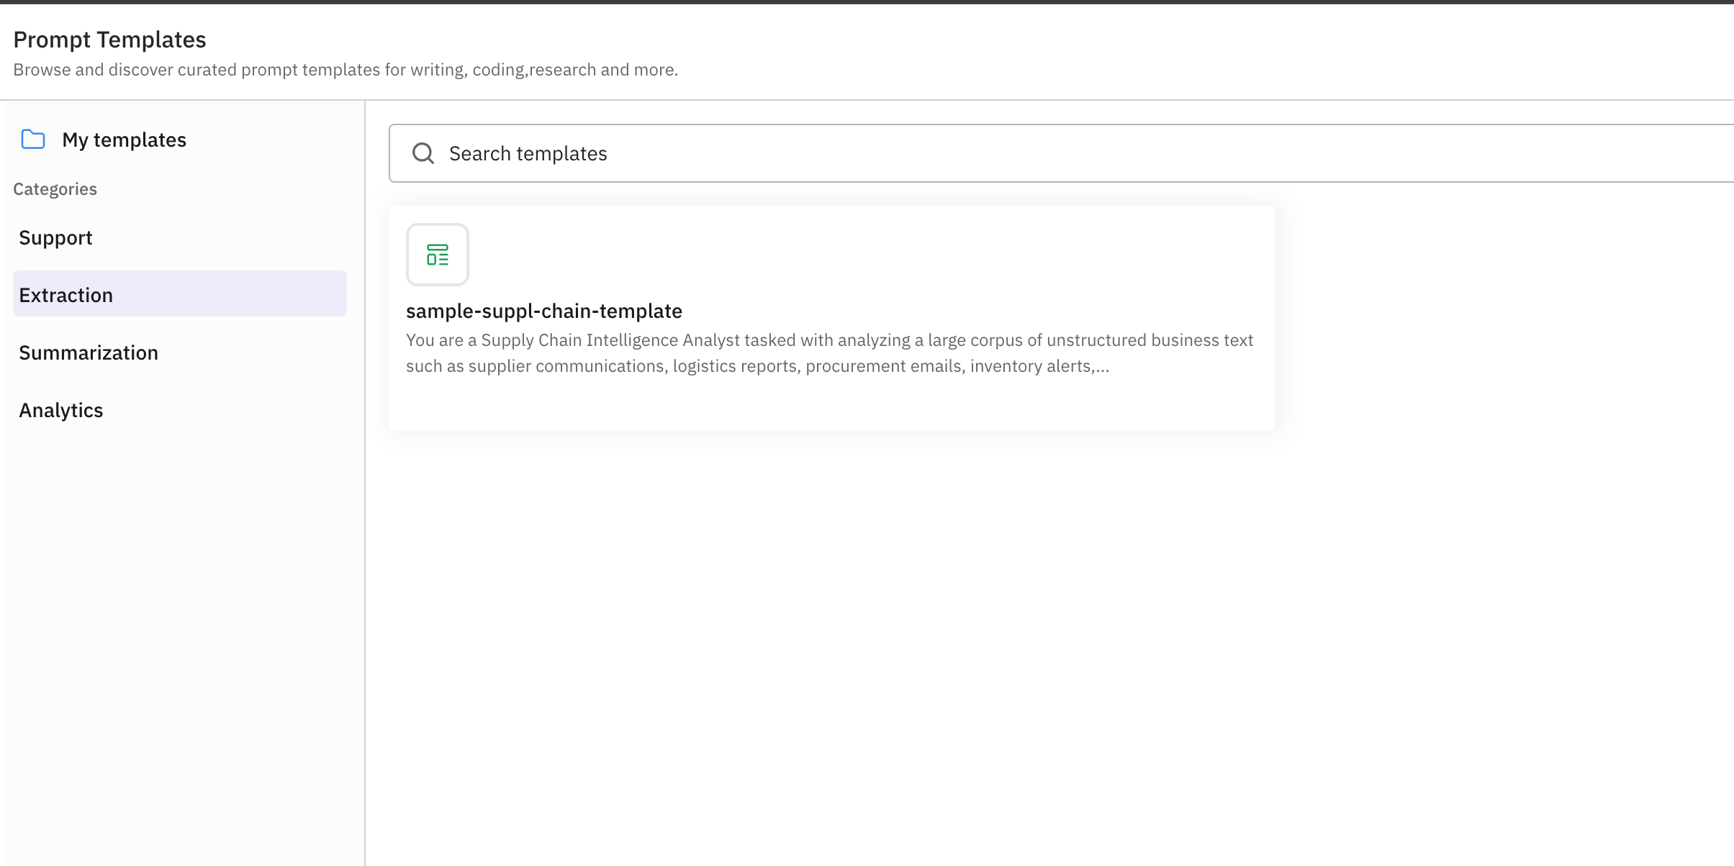1734x866 pixels.
Task: Select My templates in the sidebar
Action: 123,139
